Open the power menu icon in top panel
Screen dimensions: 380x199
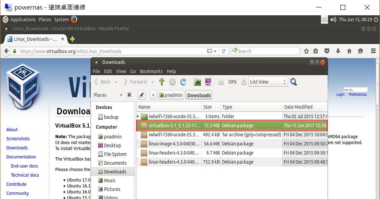click(x=376, y=19)
